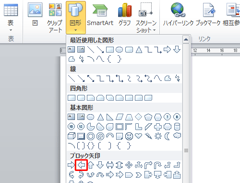Select the Quad Arrow block shape
Image resolution: width=240 pixels, height=183 pixels.
point(129,165)
